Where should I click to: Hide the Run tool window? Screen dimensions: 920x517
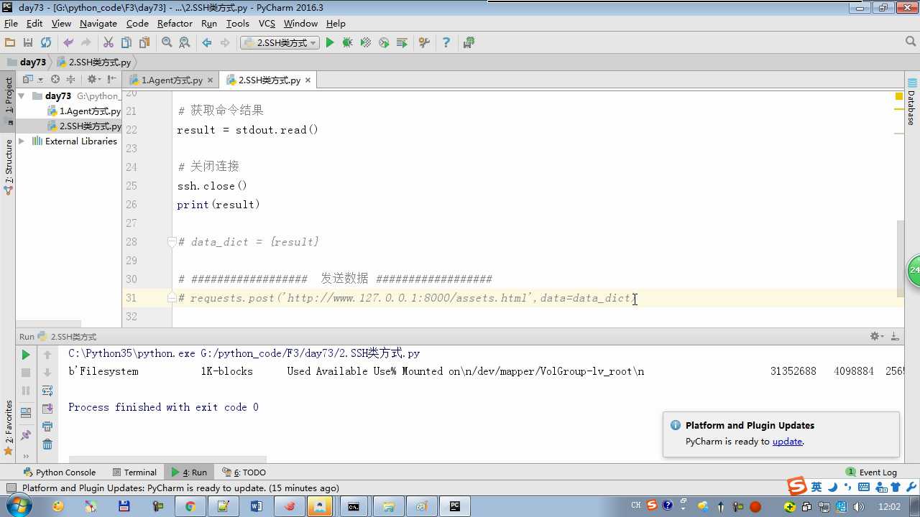click(x=895, y=336)
